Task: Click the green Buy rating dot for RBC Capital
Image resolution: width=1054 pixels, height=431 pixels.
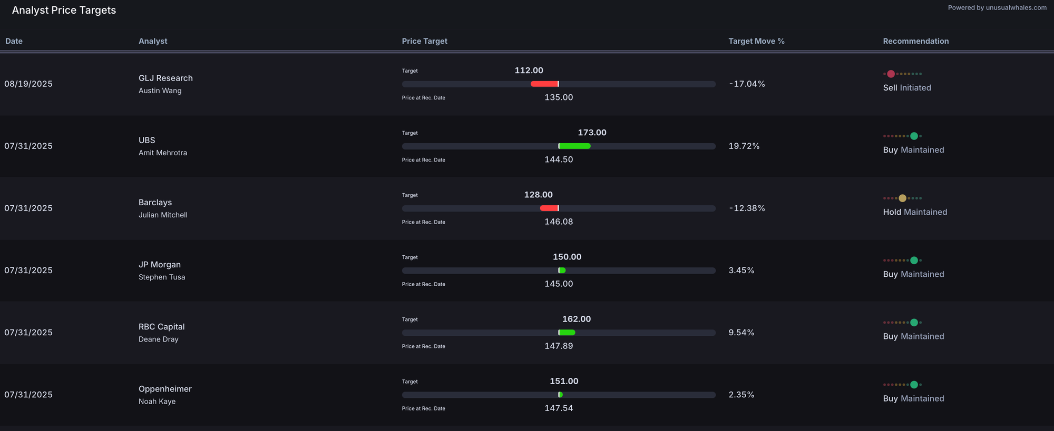Action: click(914, 322)
